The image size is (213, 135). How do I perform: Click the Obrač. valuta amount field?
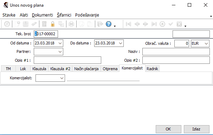click(182, 44)
